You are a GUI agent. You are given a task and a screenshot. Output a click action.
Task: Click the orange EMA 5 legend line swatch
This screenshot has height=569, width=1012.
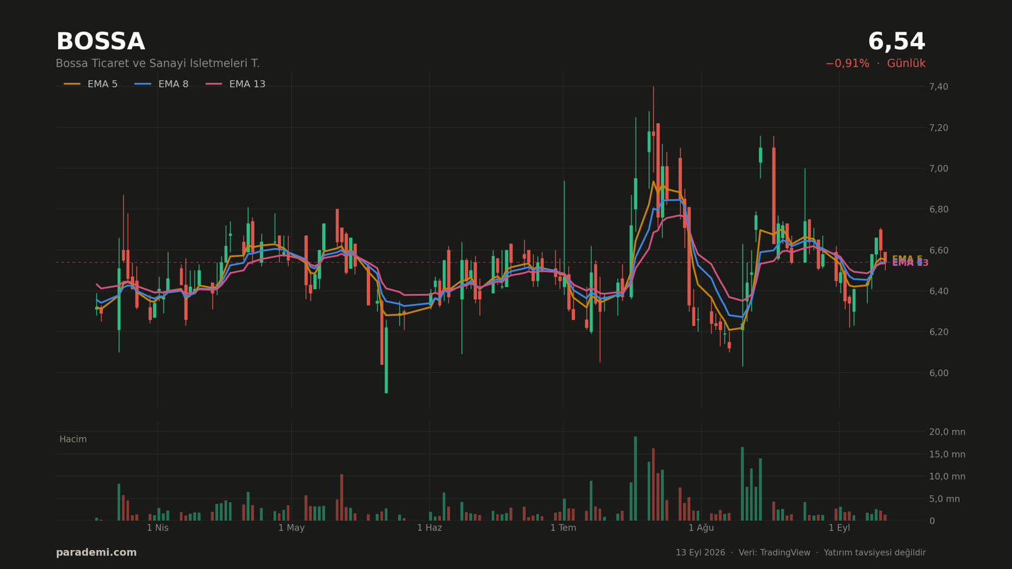click(x=72, y=84)
